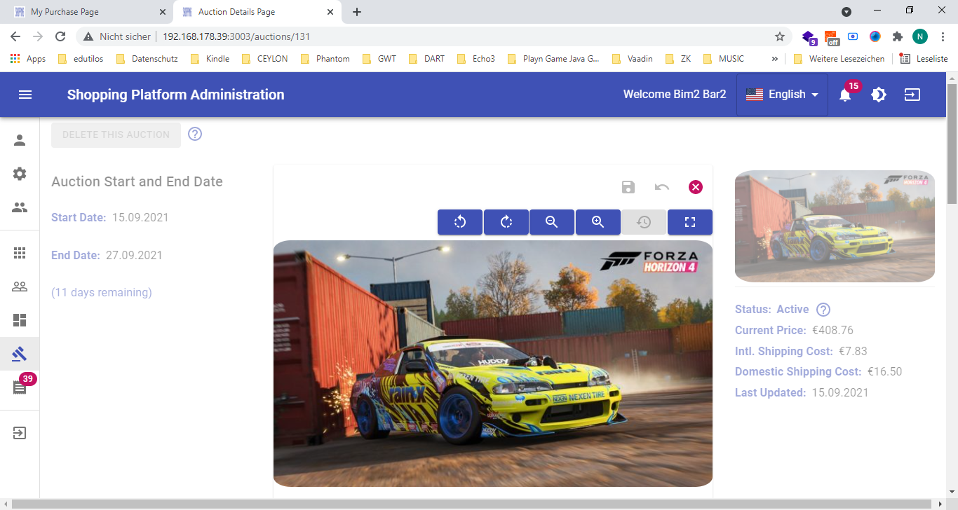Screen dimensions: 958x510
Task: Click the logout icon in header
Action: 912,95
